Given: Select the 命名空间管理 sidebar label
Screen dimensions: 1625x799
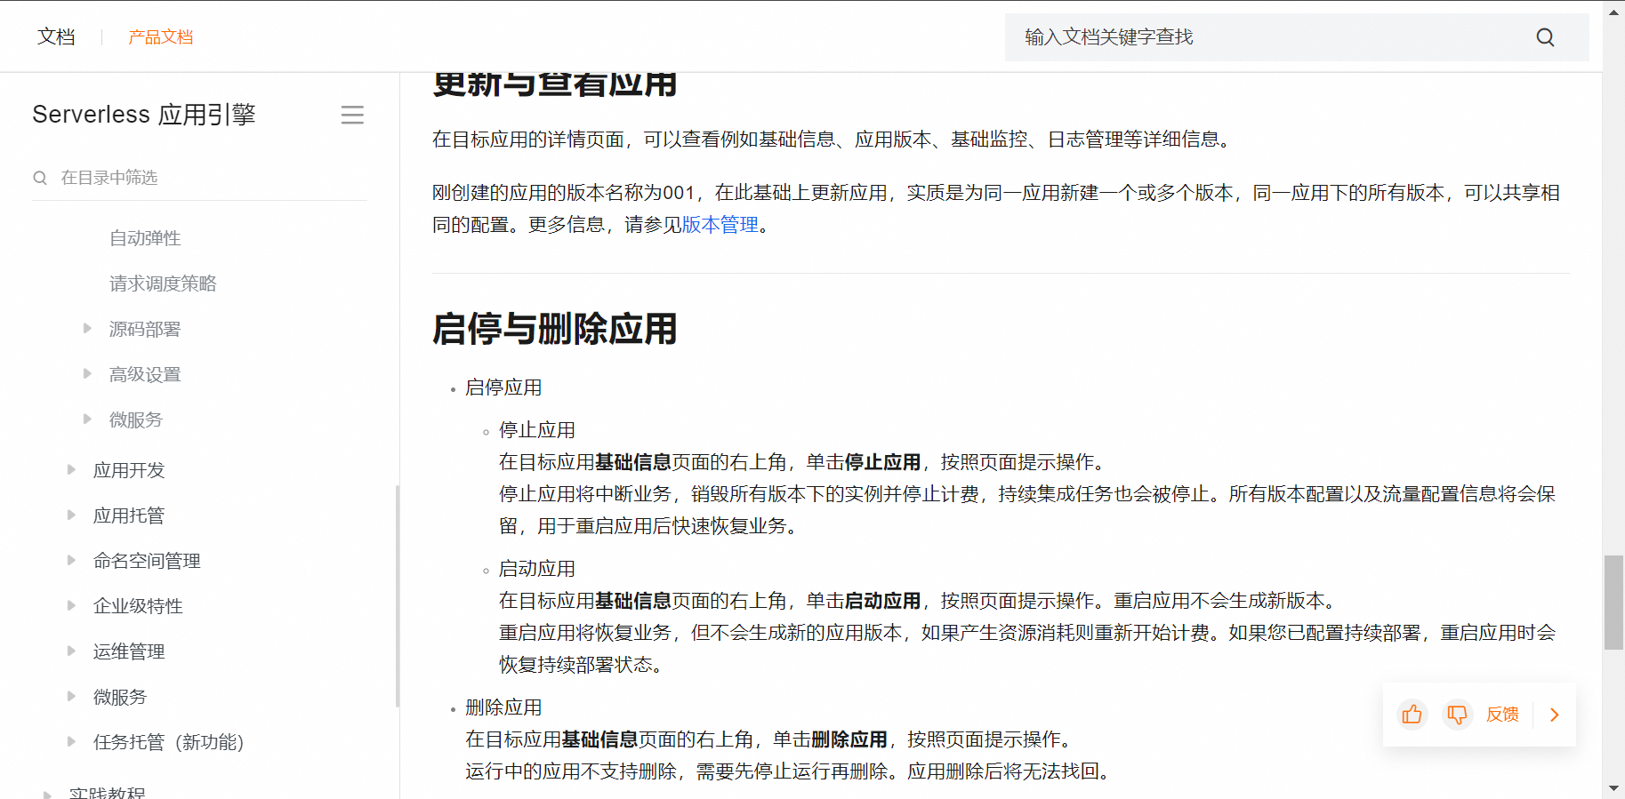Looking at the screenshot, I should (x=147, y=561).
